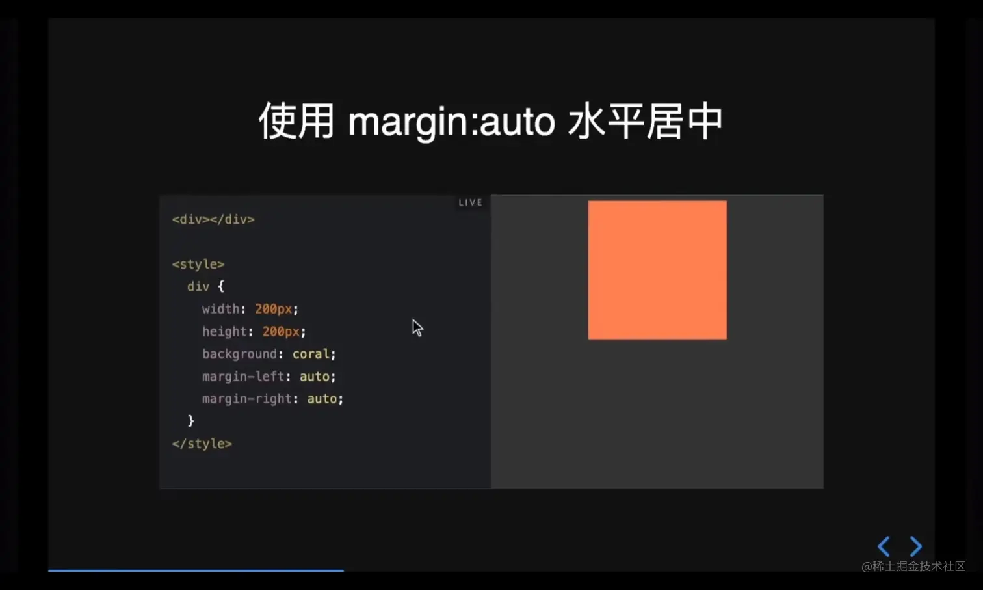Viewport: 983px width, 590px height.
Task: Click the closing brace '}' line
Action: point(190,421)
